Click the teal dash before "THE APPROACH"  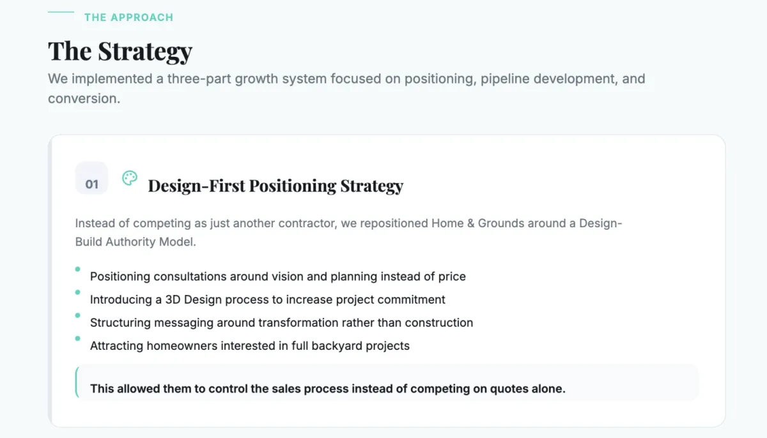(x=61, y=12)
